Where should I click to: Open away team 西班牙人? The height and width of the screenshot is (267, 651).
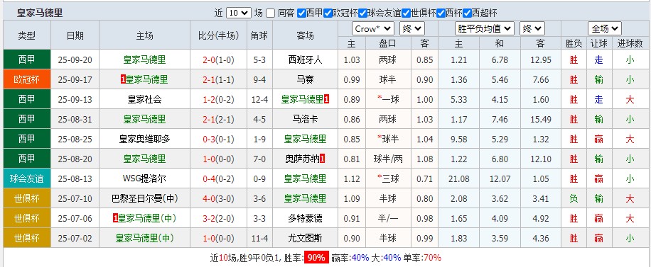(x=305, y=59)
